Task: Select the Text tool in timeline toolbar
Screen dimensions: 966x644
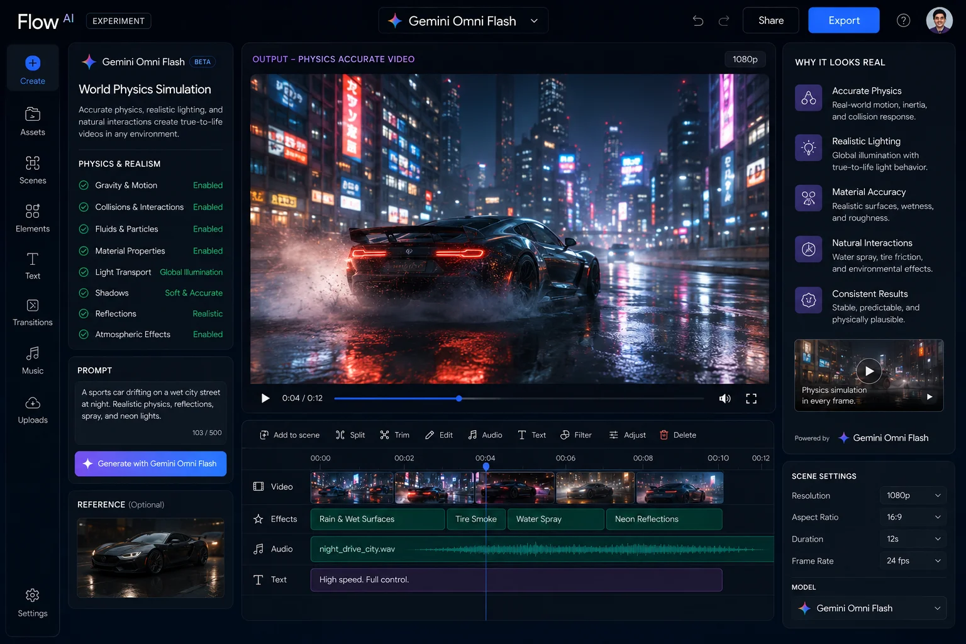Action: [x=531, y=435]
